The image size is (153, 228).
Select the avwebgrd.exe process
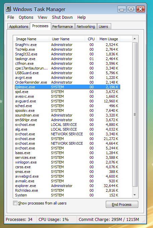[67, 176]
